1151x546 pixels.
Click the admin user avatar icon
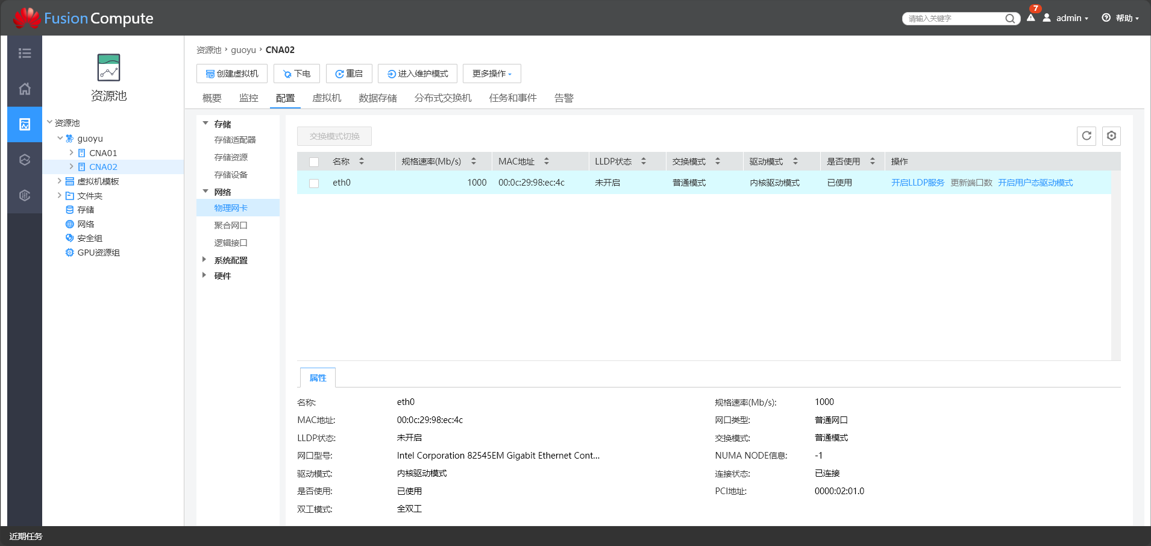pyautogui.click(x=1047, y=17)
